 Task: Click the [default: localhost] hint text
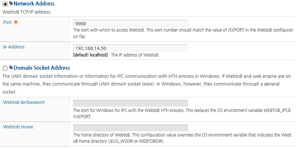tap(91, 55)
